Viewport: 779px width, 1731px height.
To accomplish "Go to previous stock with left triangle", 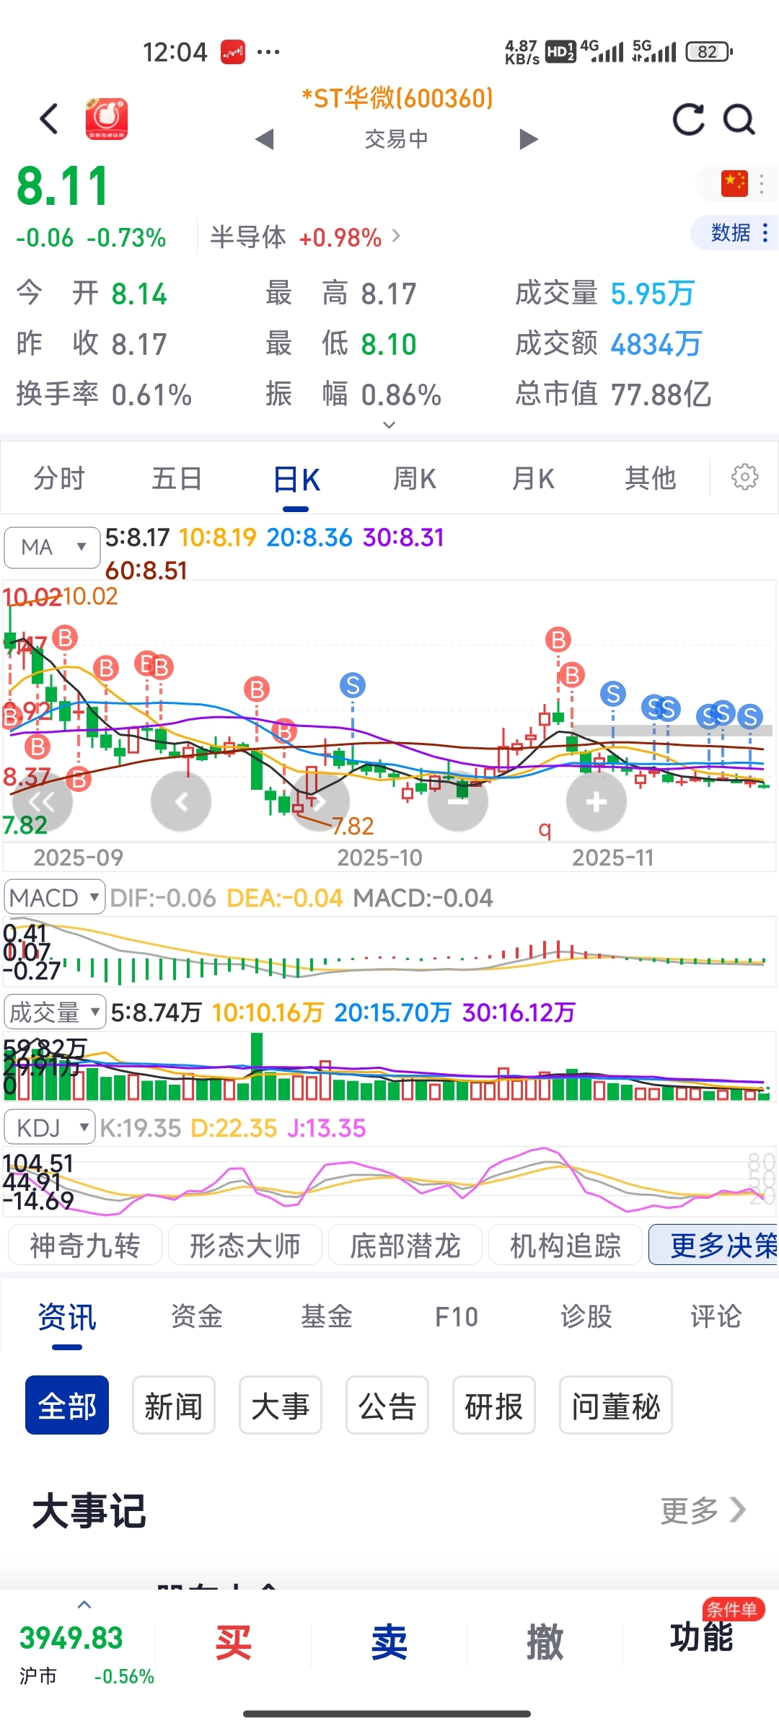I will (265, 138).
